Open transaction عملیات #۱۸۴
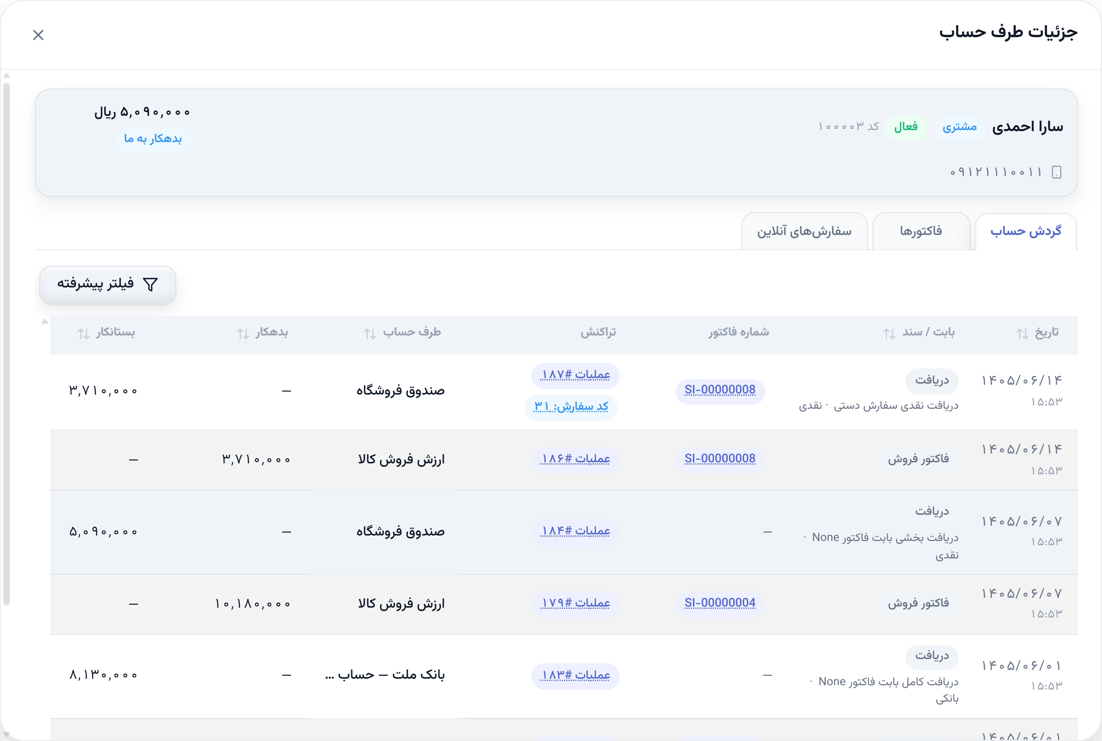This screenshot has width=1102, height=741. (x=575, y=532)
